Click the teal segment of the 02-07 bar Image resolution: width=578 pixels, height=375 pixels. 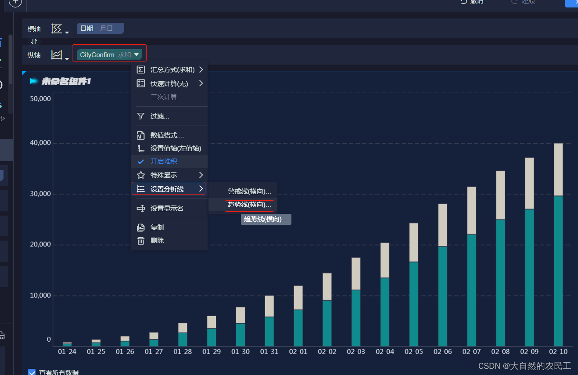(471, 290)
